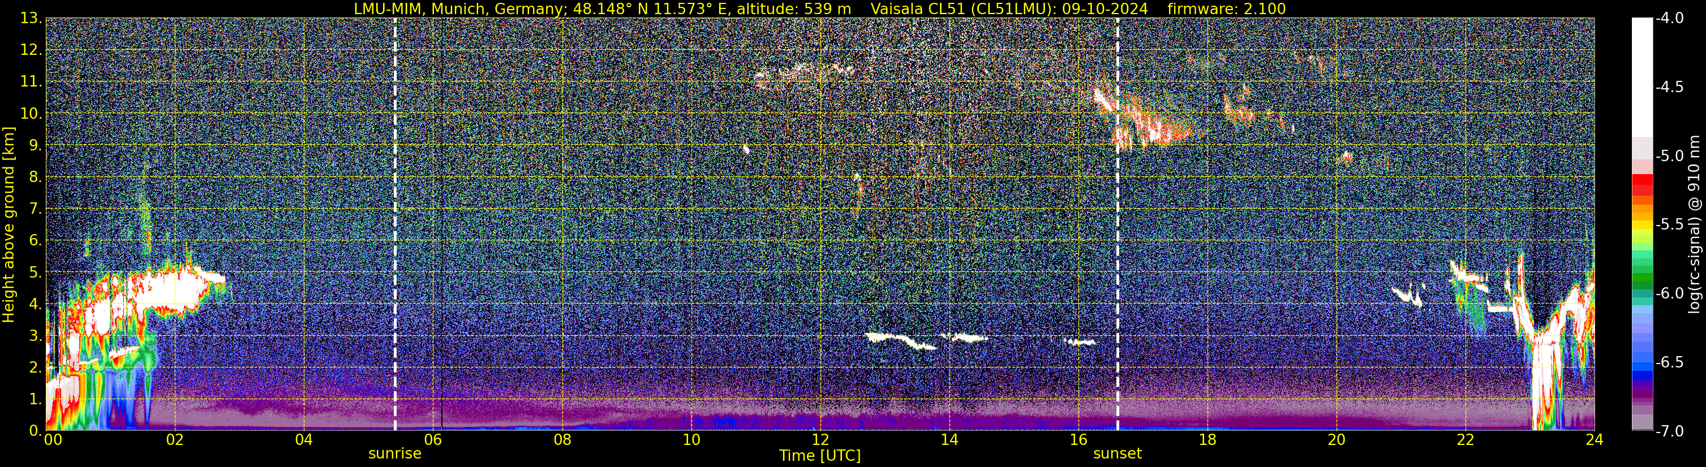Click the blue band of the colorbar near -6.5

[x=1643, y=367]
